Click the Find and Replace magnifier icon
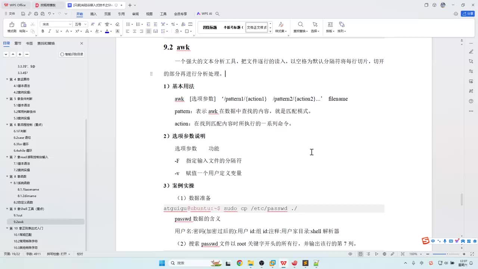The image size is (478, 269). pyautogui.click(x=300, y=25)
